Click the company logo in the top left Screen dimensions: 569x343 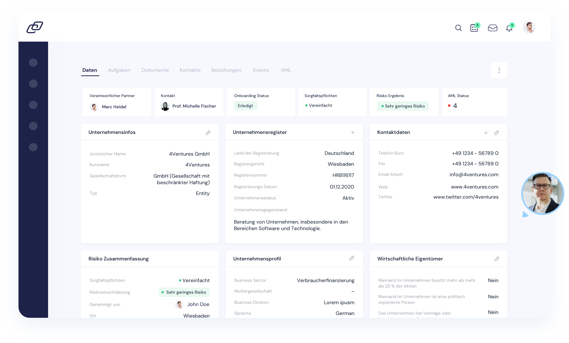(x=35, y=27)
